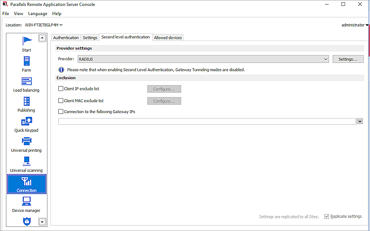Open the administrator account dropdown
370x231 pixels.
coord(355,25)
